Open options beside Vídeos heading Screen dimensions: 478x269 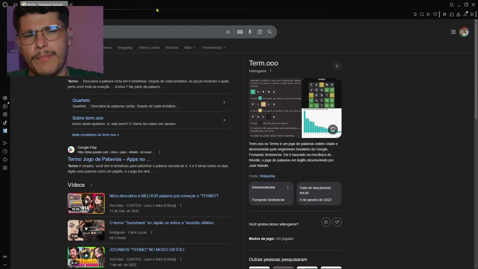tap(91, 185)
